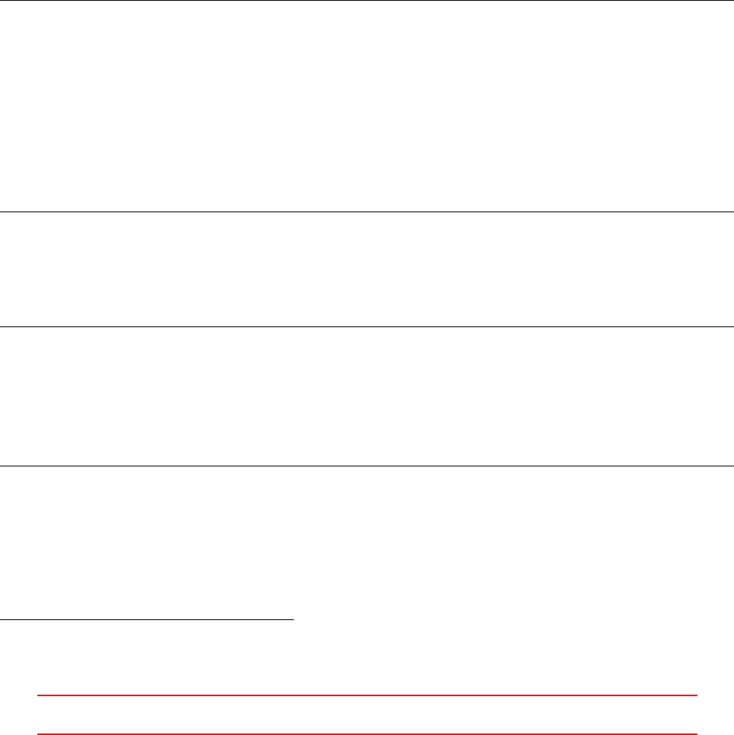734x735 pixels.
Task: Click blank section between third and fourth lines
Action: coord(367,396)
